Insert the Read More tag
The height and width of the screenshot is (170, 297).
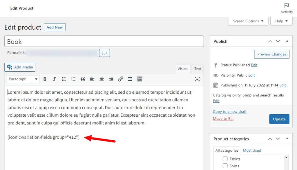pos(130,79)
